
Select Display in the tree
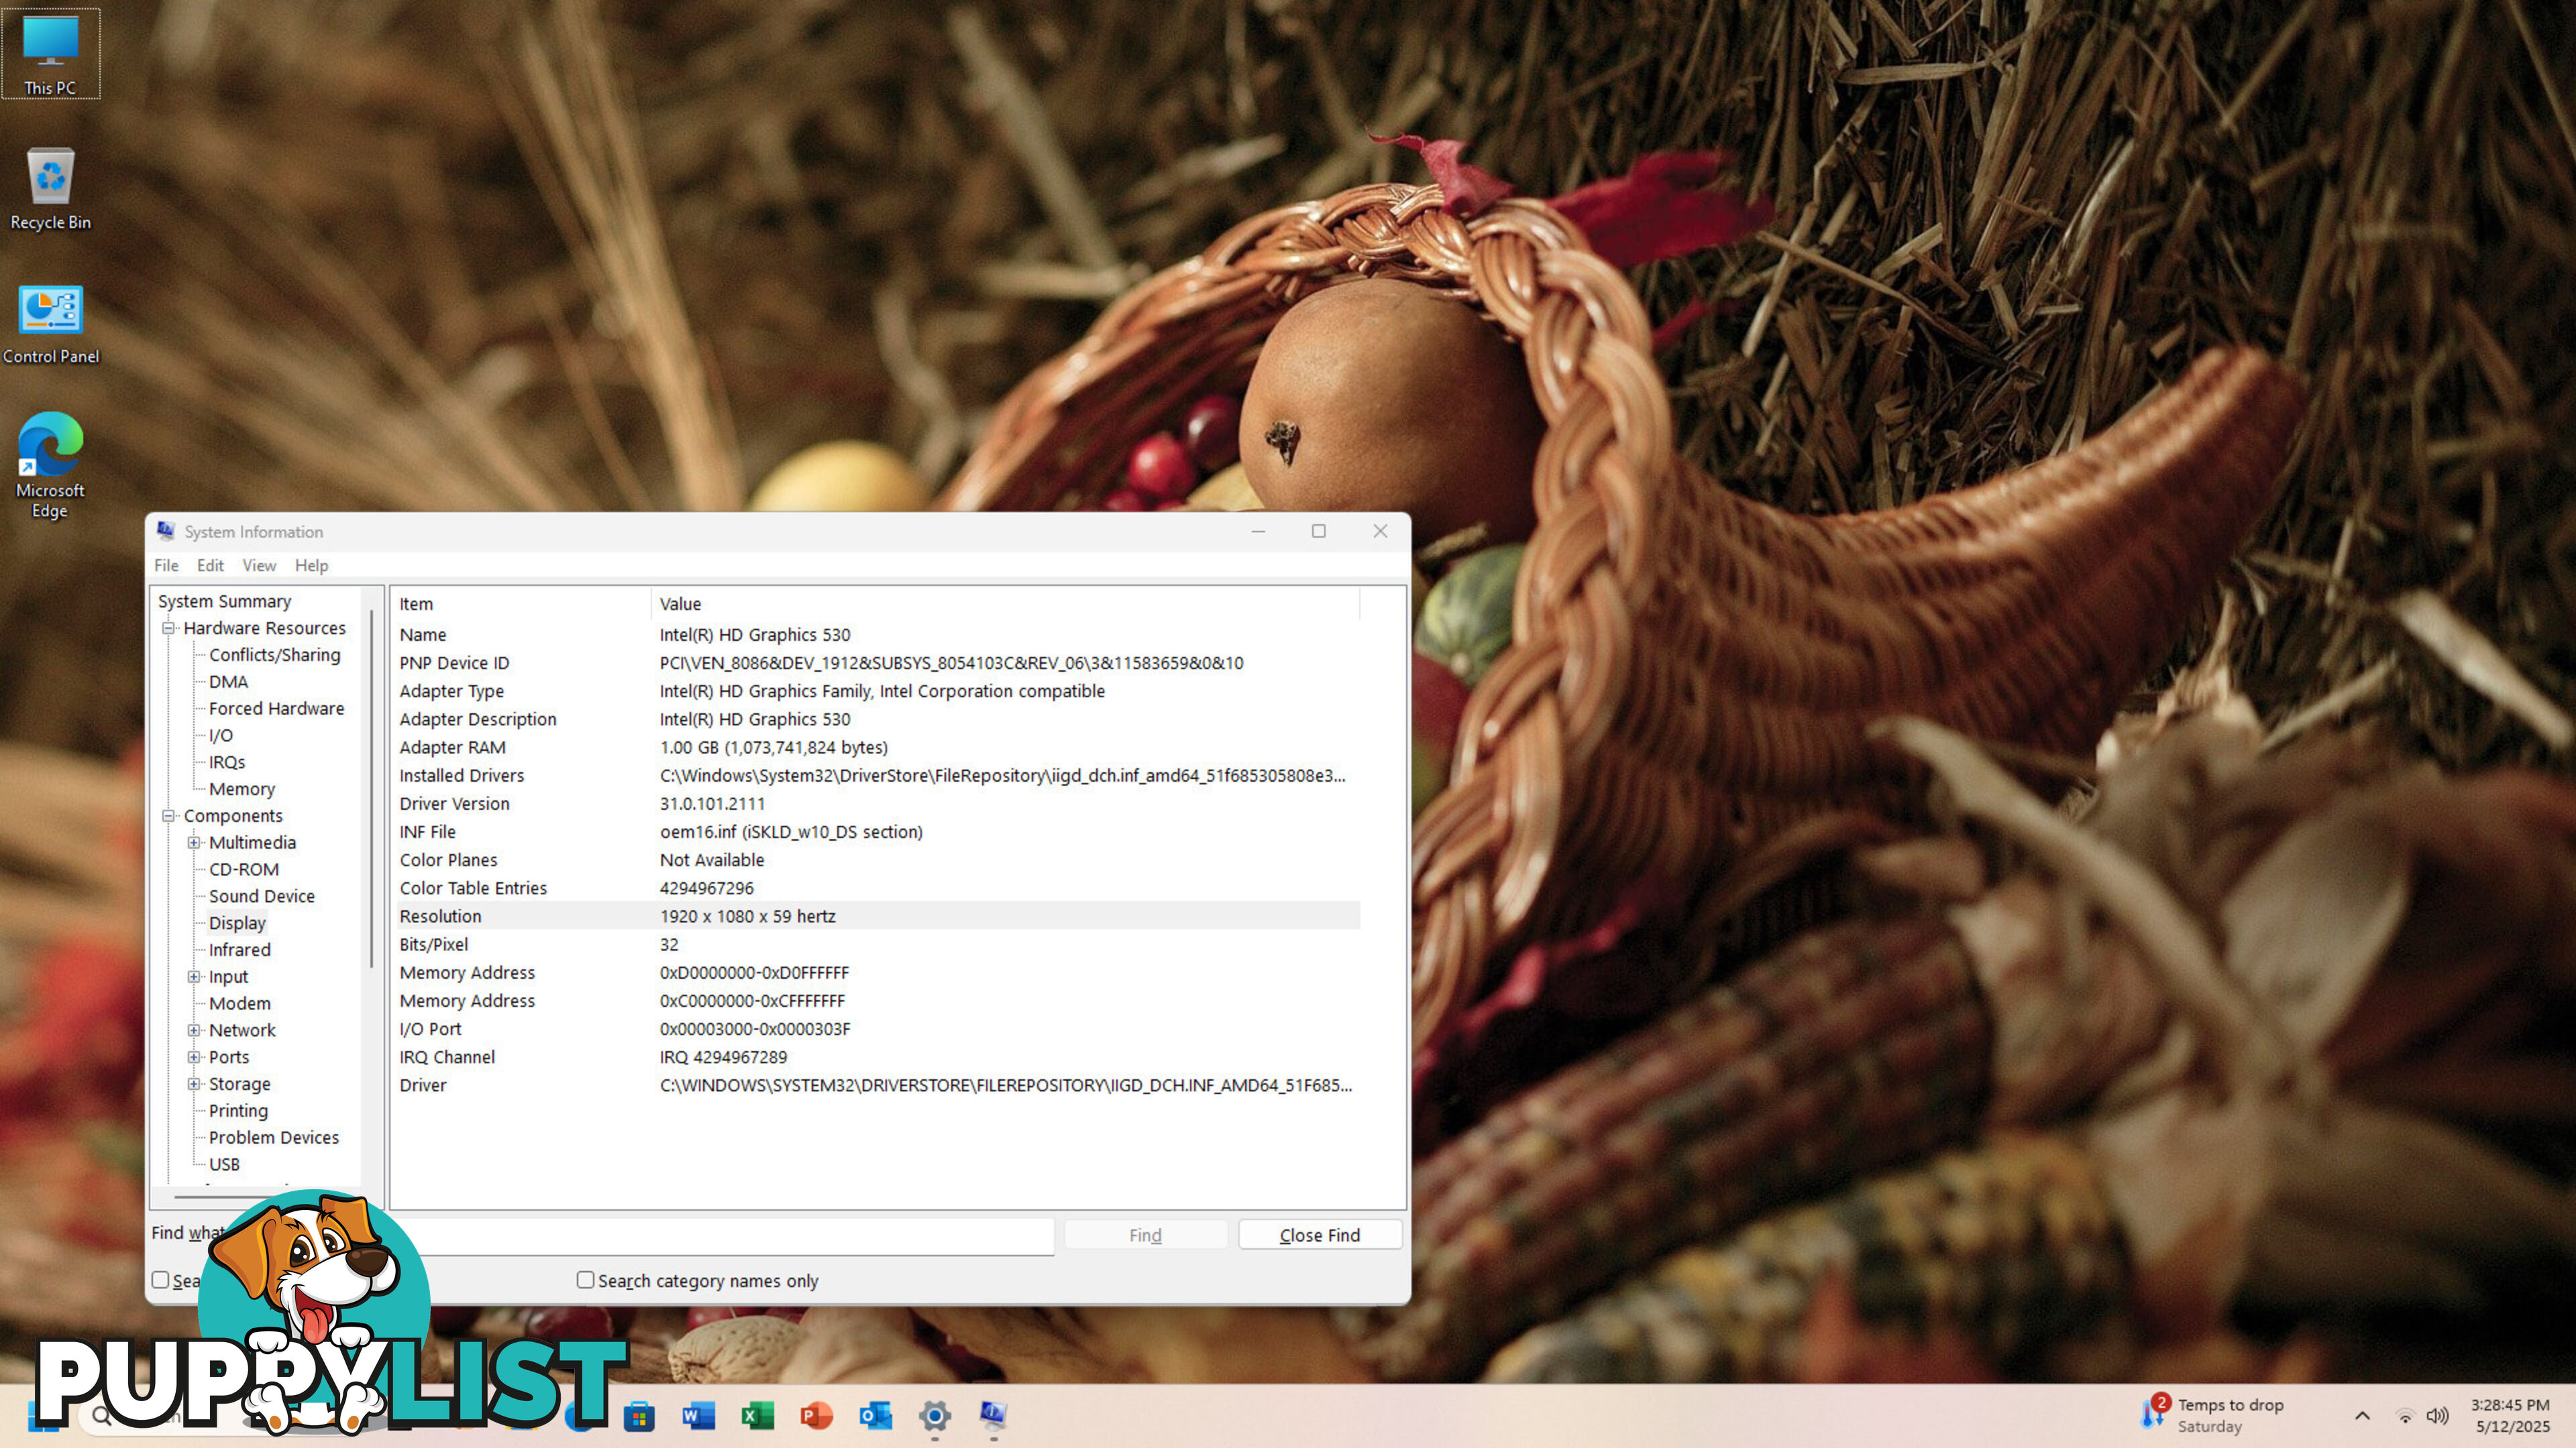point(237,923)
